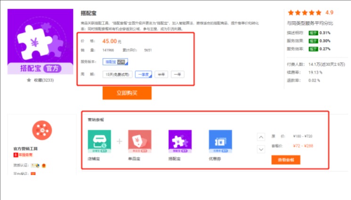Screen dimensions: 351x200
Task: Click the 退款率 0.02% value
Action: click(314, 80)
